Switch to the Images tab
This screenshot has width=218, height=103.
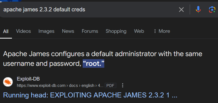[x=46, y=31]
